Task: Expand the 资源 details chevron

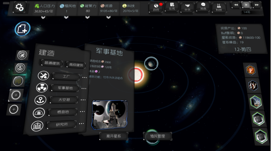Action: pyautogui.click(x=108, y=17)
